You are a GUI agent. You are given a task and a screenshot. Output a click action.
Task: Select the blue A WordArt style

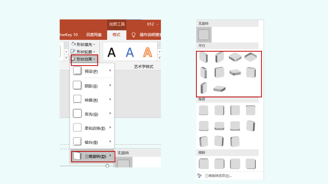click(130, 53)
